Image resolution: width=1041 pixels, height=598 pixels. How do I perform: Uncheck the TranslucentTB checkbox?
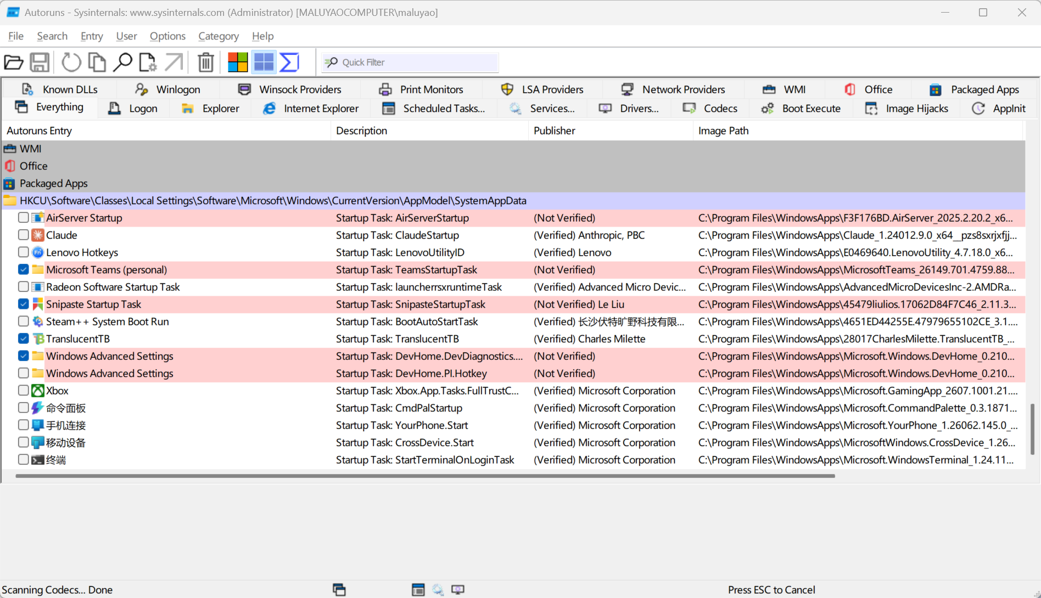pyautogui.click(x=23, y=339)
